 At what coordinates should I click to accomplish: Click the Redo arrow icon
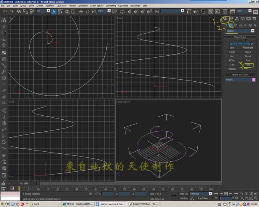pos(11,11)
